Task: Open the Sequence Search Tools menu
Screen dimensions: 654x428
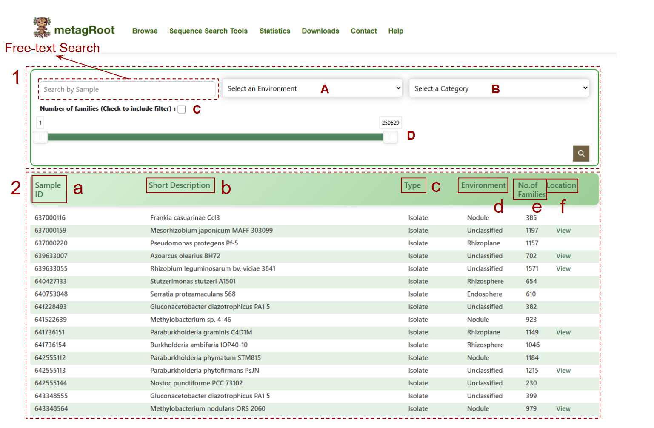Action: click(x=208, y=31)
